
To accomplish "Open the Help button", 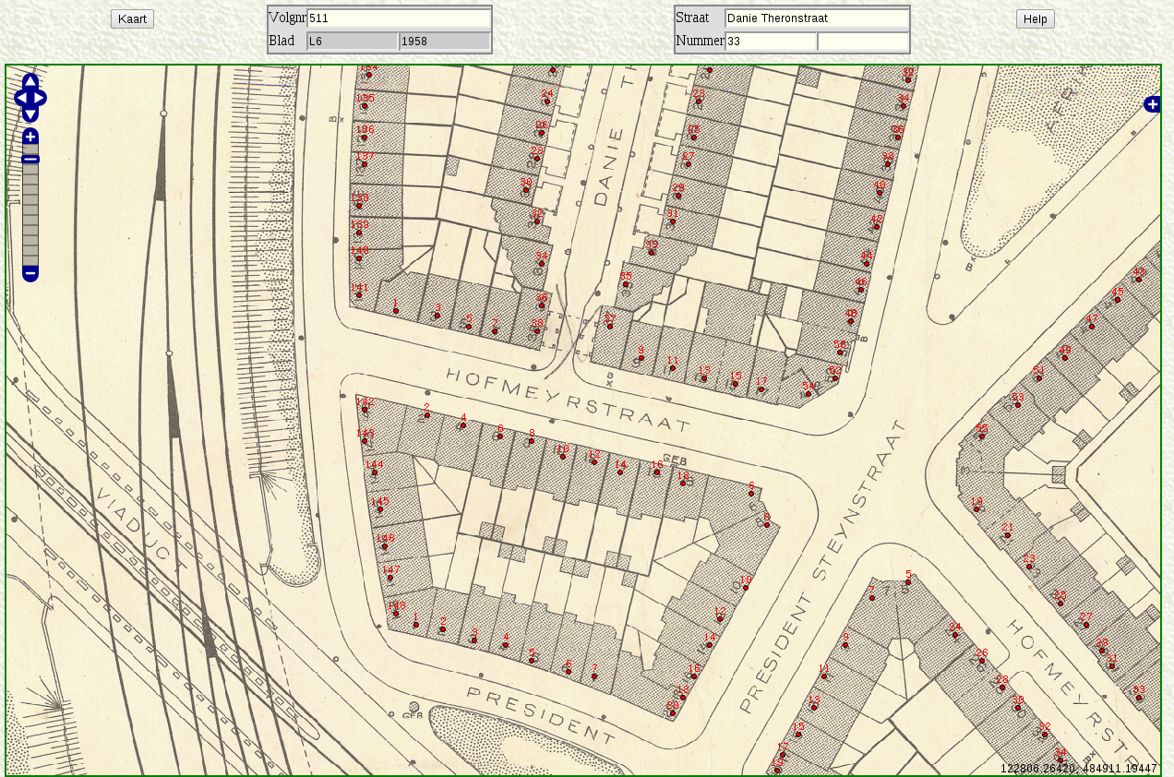I will point(1035,18).
